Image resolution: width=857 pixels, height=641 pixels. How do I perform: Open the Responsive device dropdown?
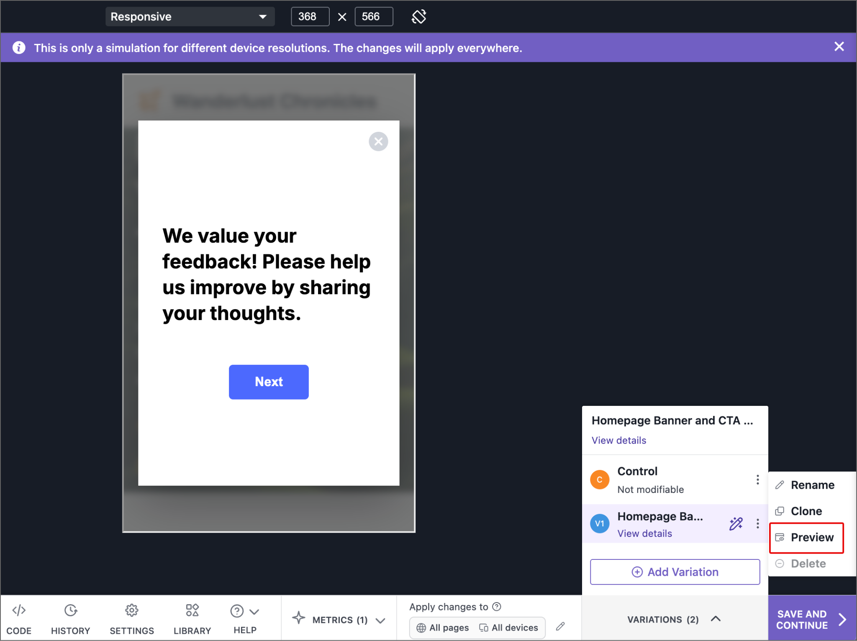point(190,17)
